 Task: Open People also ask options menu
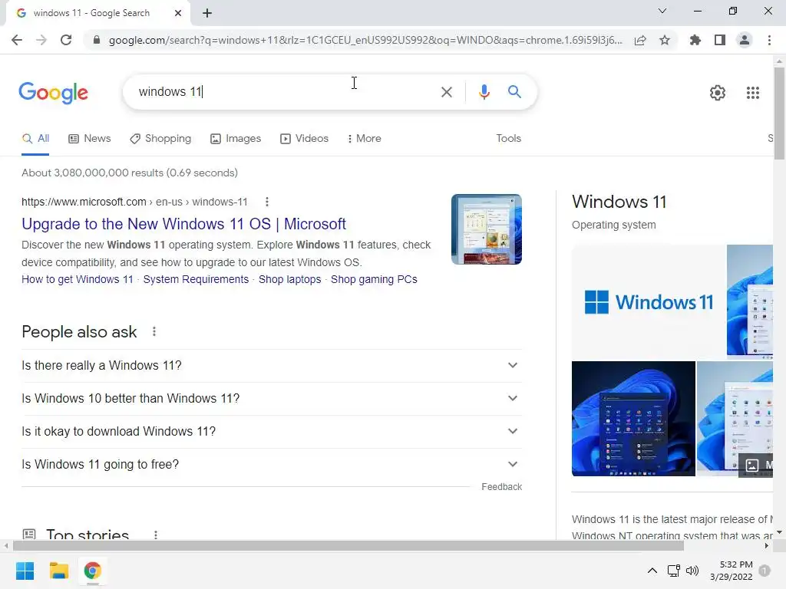tap(154, 331)
